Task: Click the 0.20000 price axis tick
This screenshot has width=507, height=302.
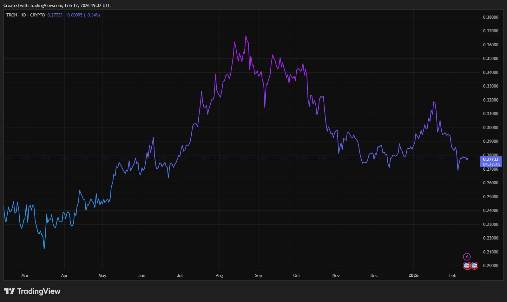Action: click(491, 266)
